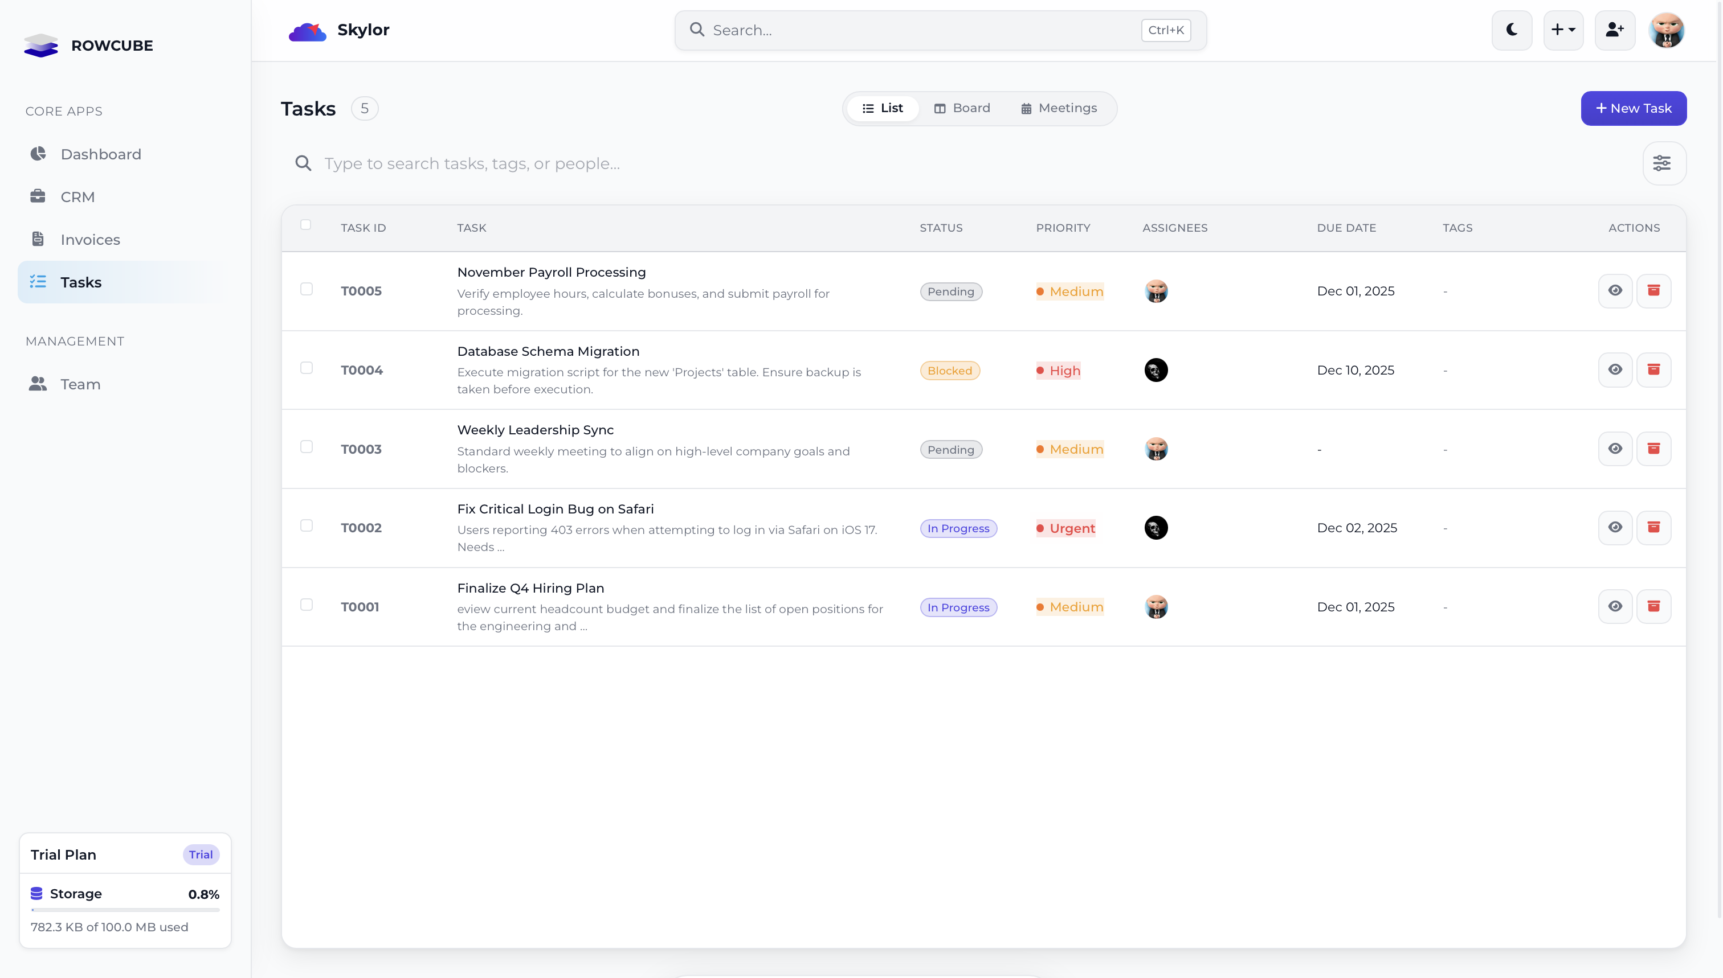Image resolution: width=1723 pixels, height=978 pixels.
Task: Click the New Task button
Action: (1633, 108)
